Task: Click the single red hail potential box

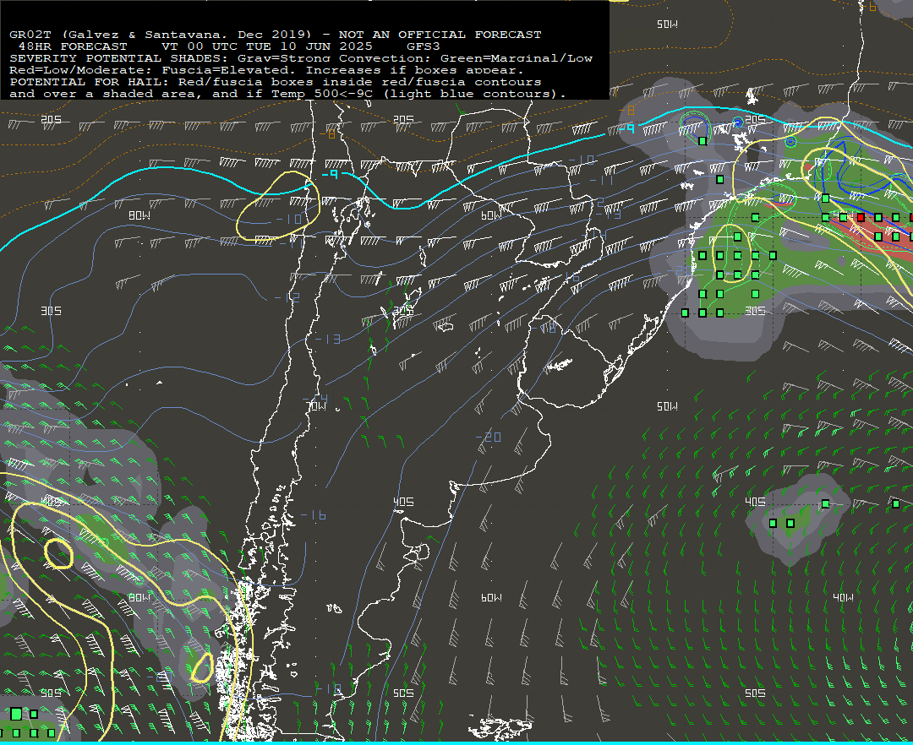Action: pyautogui.click(x=861, y=218)
